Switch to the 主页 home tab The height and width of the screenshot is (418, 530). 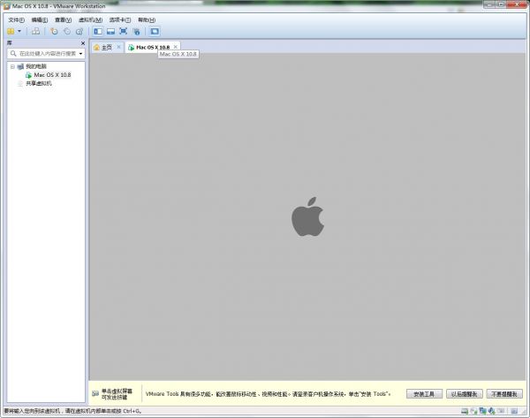click(x=107, y=47)
